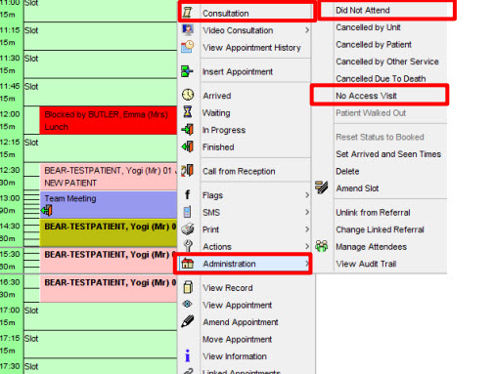
Task: Select Cancelled by Unit
Action: [x=368, y=27]
